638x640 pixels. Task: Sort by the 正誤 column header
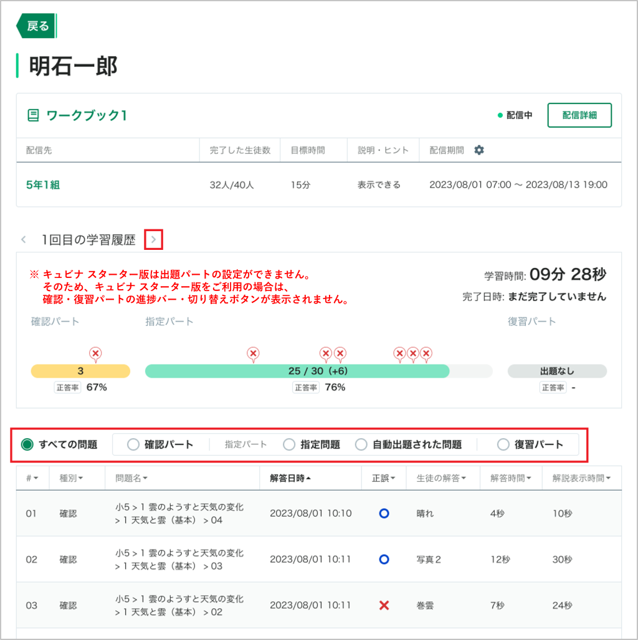[383, 478]
